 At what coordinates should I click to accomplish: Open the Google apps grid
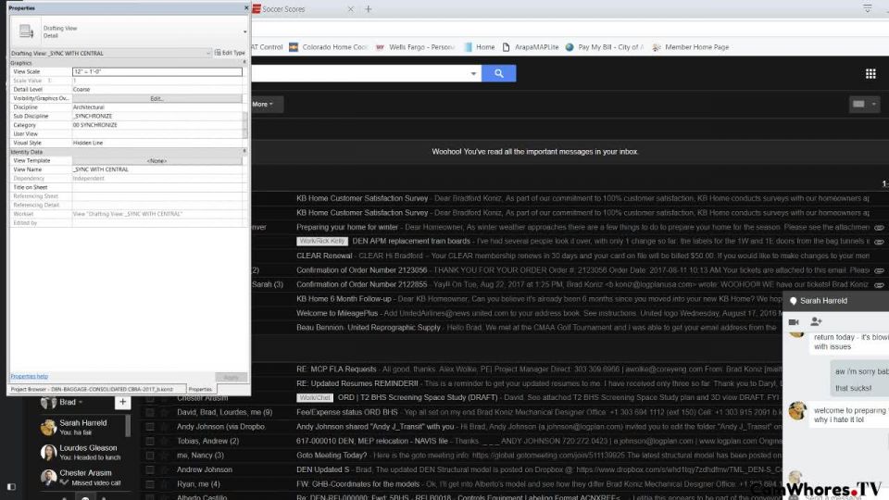(x=870, y=74)
